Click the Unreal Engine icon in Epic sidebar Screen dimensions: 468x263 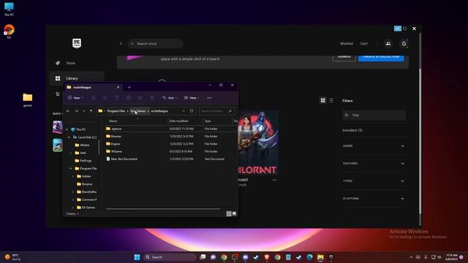58,94
